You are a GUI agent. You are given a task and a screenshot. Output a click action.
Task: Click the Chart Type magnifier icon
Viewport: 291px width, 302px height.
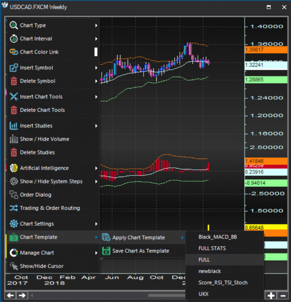[x=14, y=25]
